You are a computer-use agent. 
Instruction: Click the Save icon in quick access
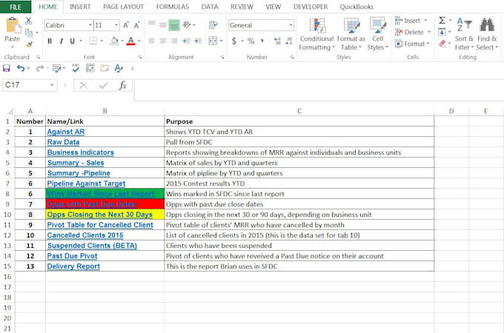pyautogui.click(x=7, y=68)
